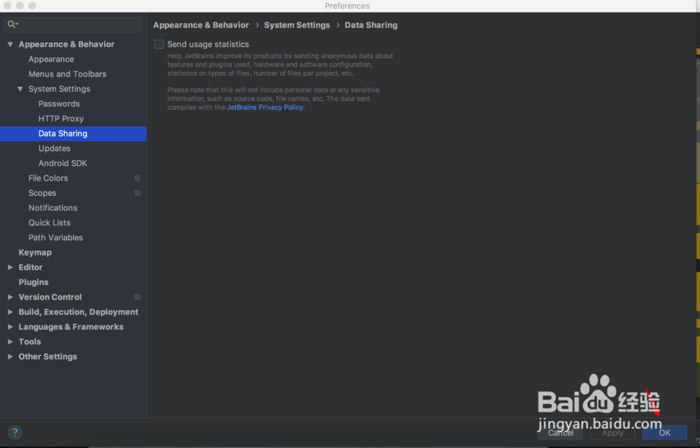
Task: Collapse the Appearance & Behavior section
Action: click(x=10, y=43)
